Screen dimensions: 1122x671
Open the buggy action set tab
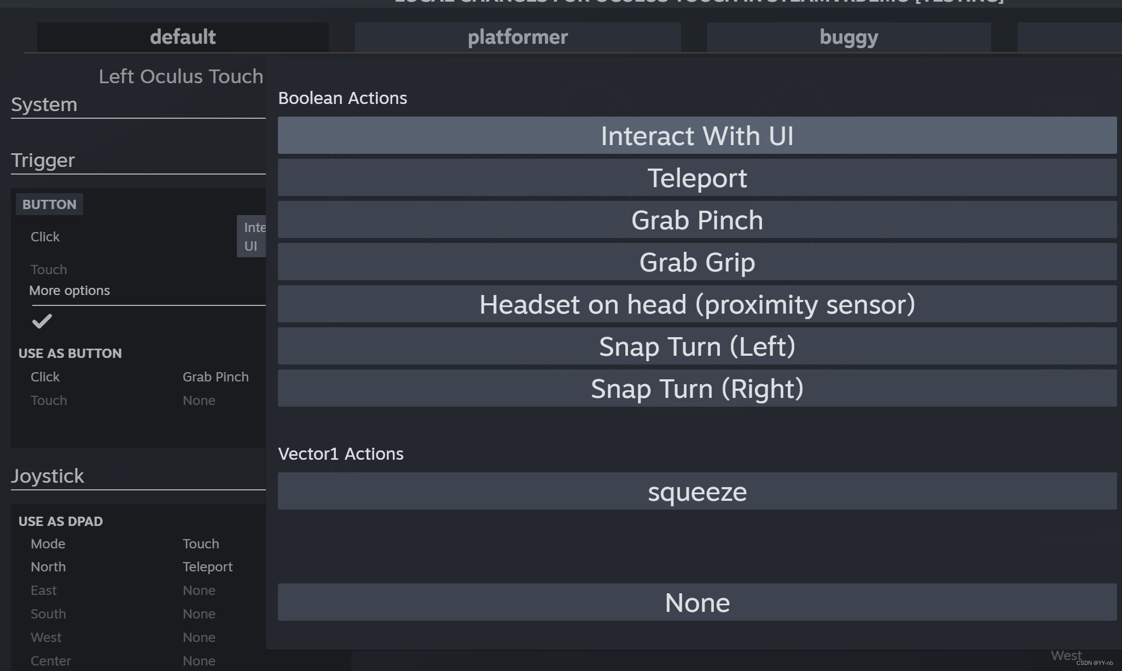click(848, 37)
